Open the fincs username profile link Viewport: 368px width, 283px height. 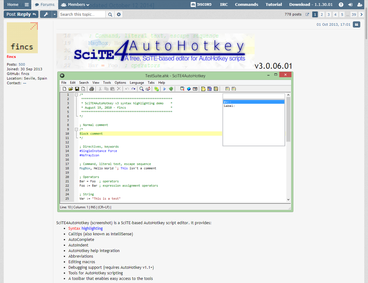coord(11,57)
